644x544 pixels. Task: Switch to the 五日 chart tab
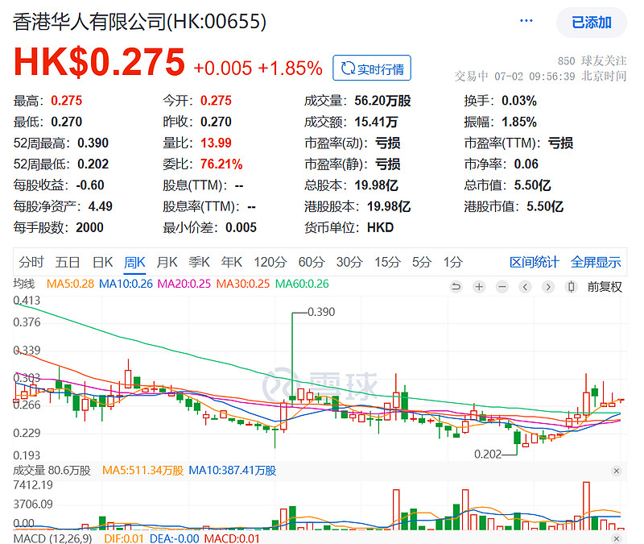[x=68, y=262]
